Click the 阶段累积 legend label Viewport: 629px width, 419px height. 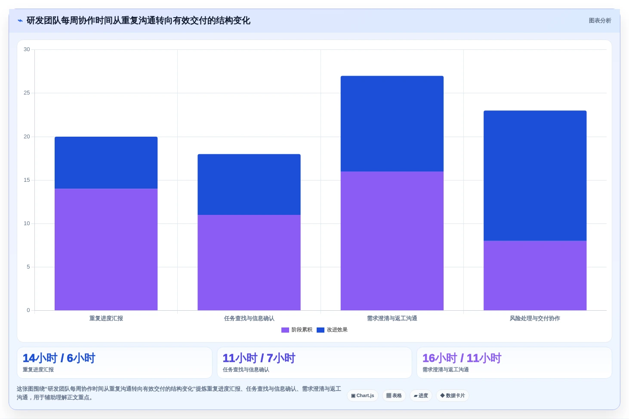click(x=302, y=330)
